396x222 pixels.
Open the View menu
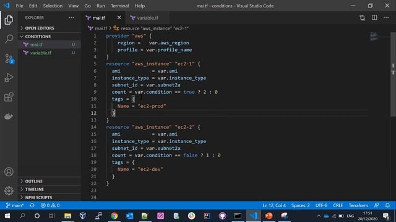73,6
